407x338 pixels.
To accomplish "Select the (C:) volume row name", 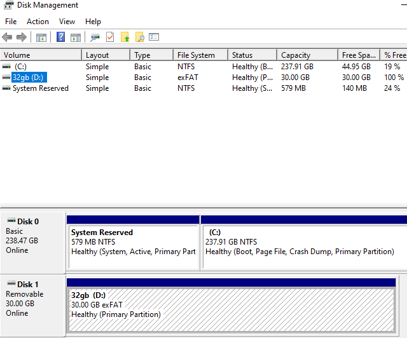I will [x=20, y=67].
